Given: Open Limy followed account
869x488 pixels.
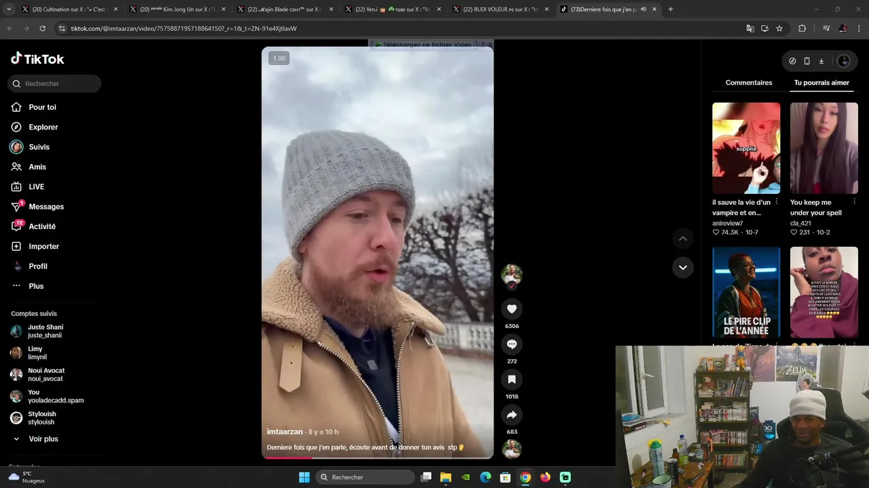Looking at the screenshot, I should point(37,353).
